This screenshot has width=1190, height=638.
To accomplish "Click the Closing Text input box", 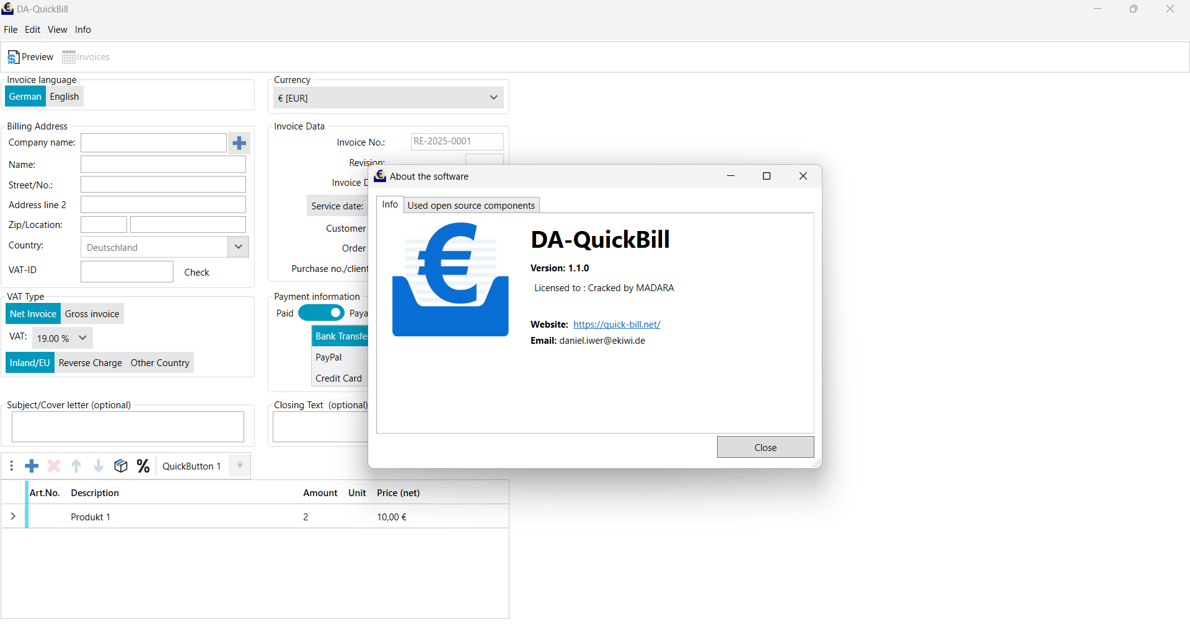I will coord(321,427).
